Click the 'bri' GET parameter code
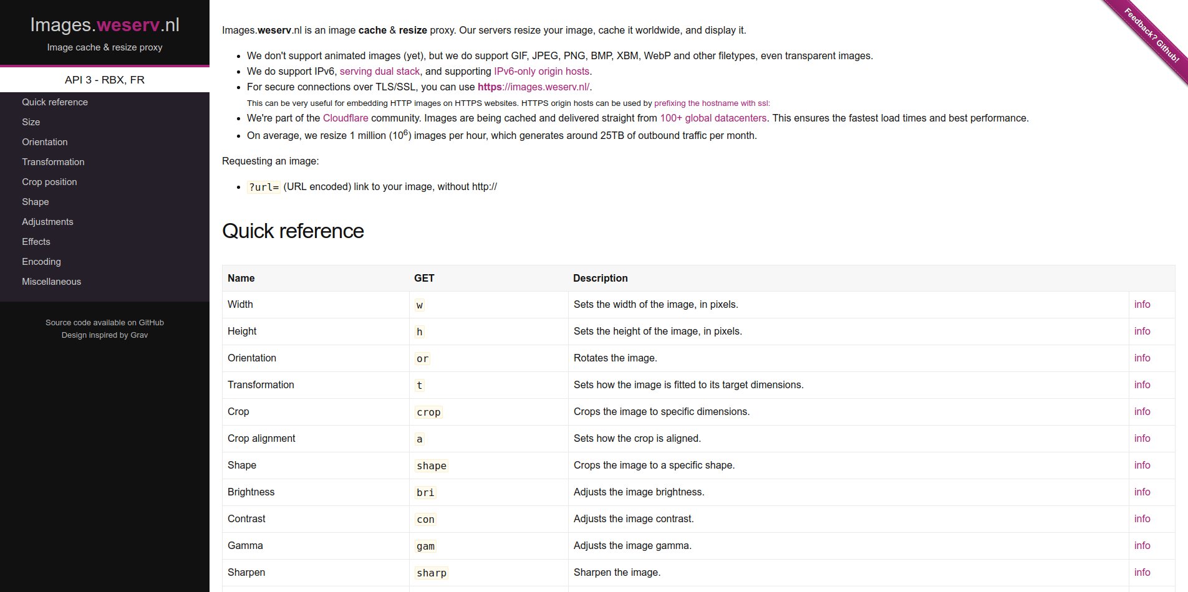 425,493
